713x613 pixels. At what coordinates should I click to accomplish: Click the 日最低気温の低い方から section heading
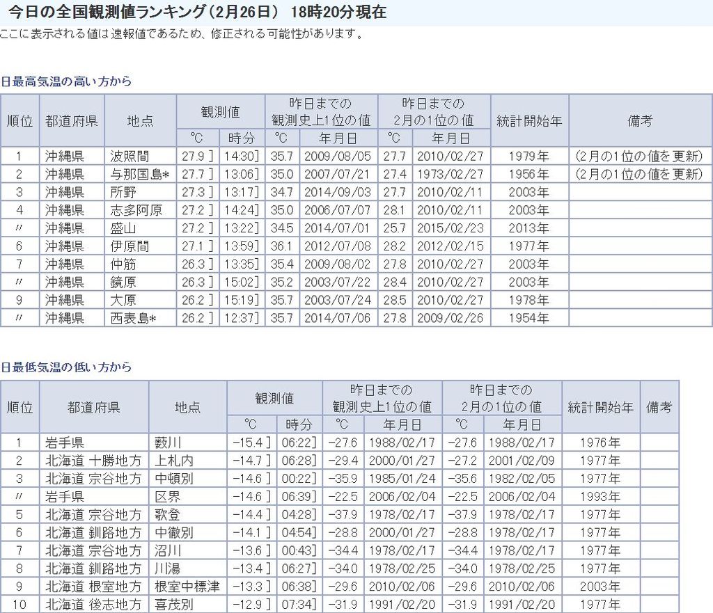click(66, 367)
